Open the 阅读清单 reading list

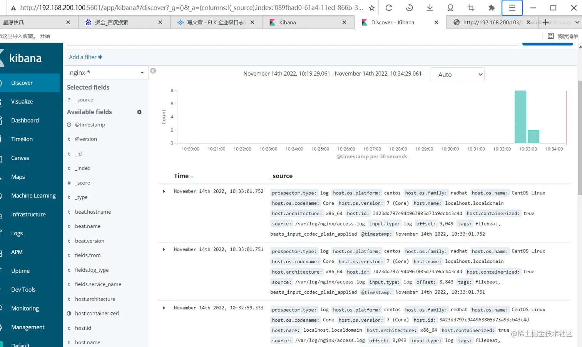click(x=563, y=36)
